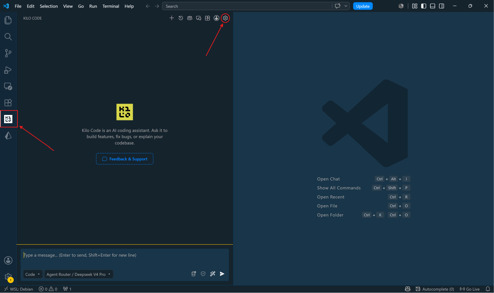Open Kilo Code settings gear

pos(225,18)
